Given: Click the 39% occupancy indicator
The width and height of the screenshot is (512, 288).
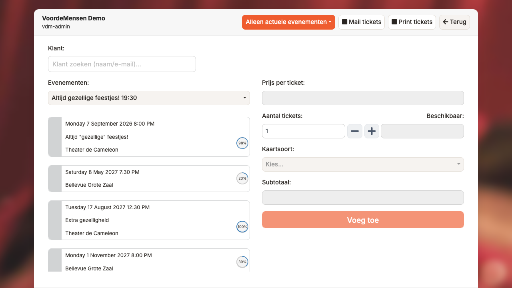Looking at the screenshot, I should pos(242,262).
